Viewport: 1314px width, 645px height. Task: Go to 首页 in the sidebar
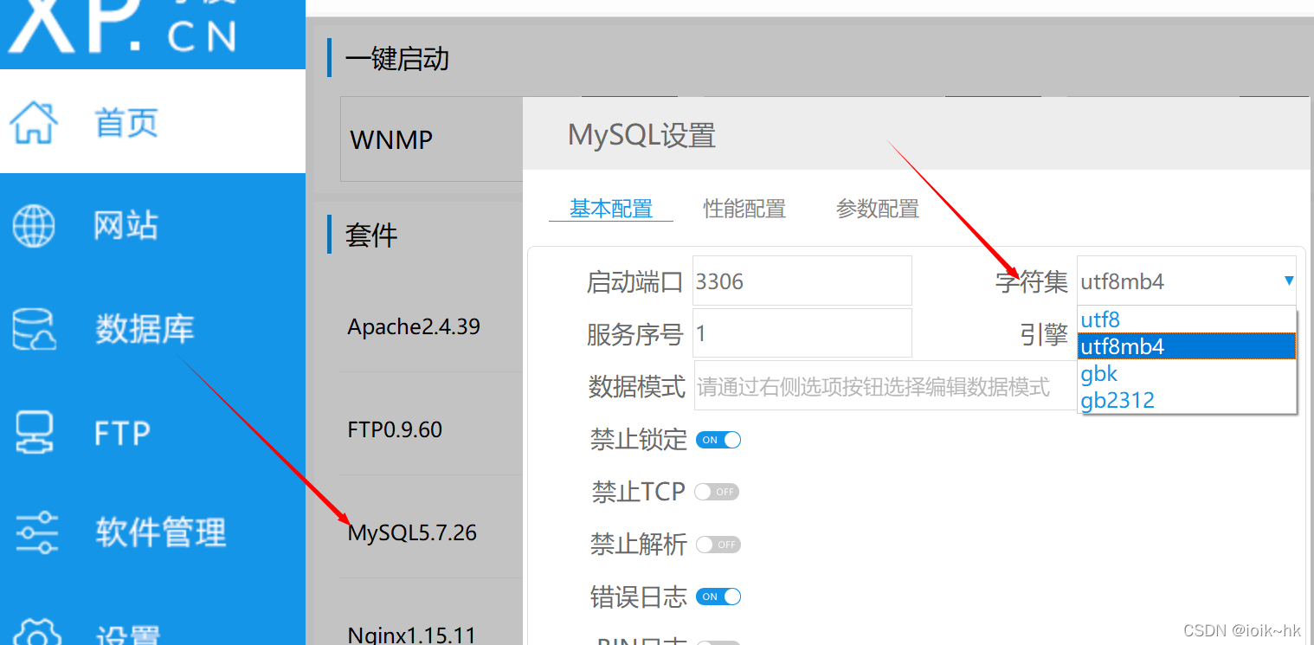pyautogui.click(x=126, y=122)
